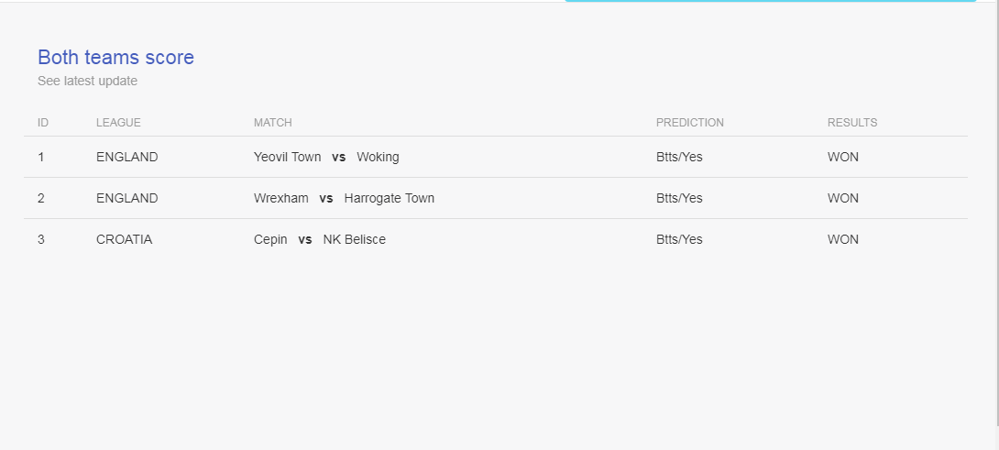
Task: Select the ID column header
Action: point(43,123)
